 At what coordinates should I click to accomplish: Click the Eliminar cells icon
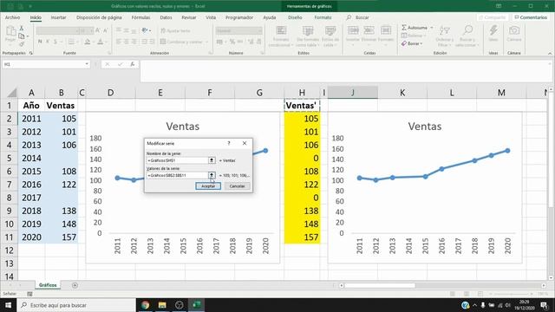[369, 30]
